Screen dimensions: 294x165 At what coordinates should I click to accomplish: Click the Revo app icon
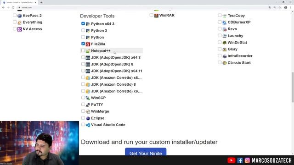point(225,29)
